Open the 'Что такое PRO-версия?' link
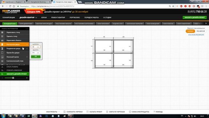This screenshot has width=209, height=118. click(x=196, y=35)
